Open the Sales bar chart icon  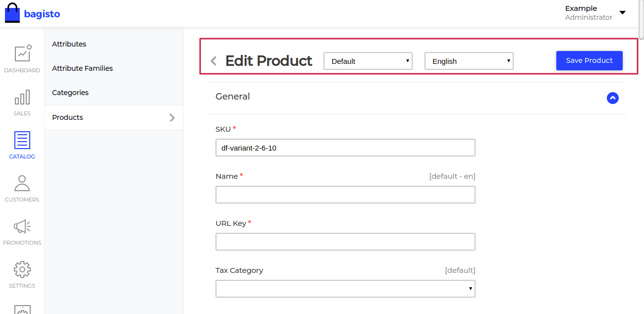(22, 97)
